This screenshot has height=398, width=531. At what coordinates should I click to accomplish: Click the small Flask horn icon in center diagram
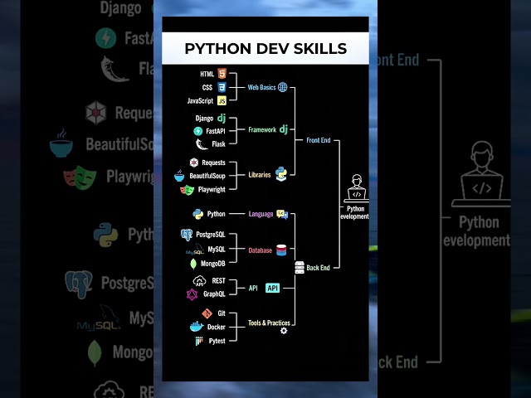(202, 144)
